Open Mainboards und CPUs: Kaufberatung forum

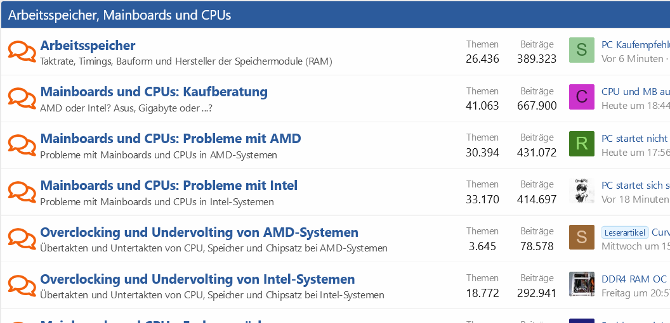154,92
